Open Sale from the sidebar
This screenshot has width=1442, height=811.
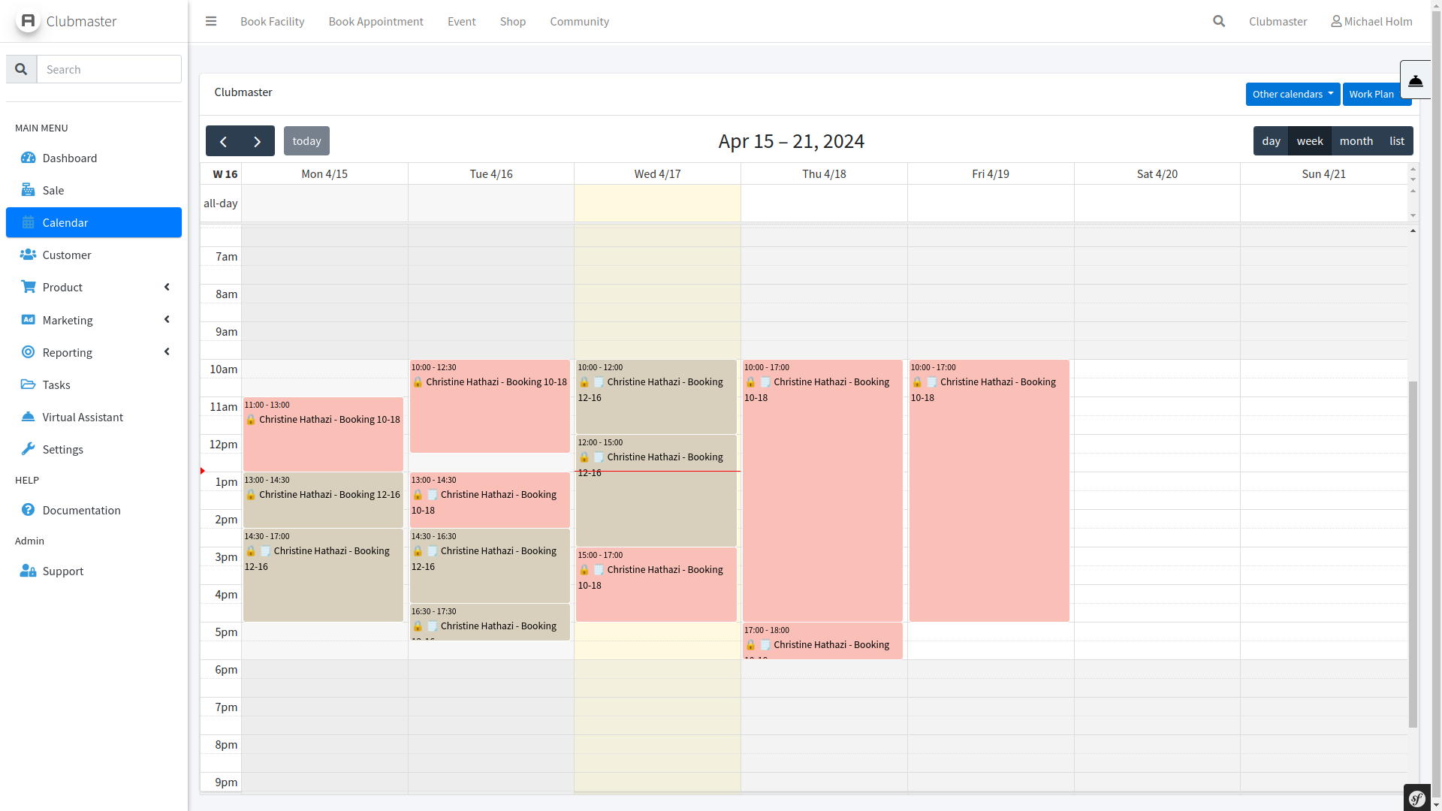53,190
